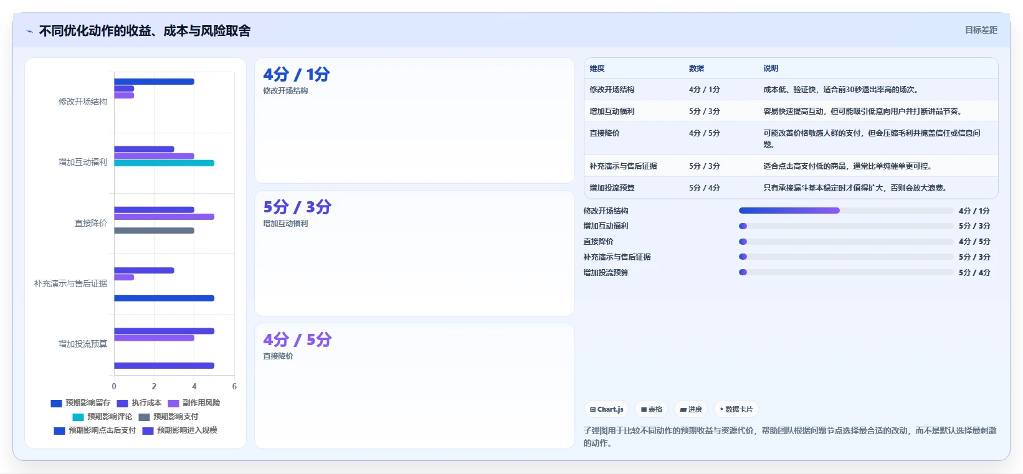Click the 补充演示与售后证据 progress bar
This screenshot has width=1023, height=474.
(x=846, y=257)
